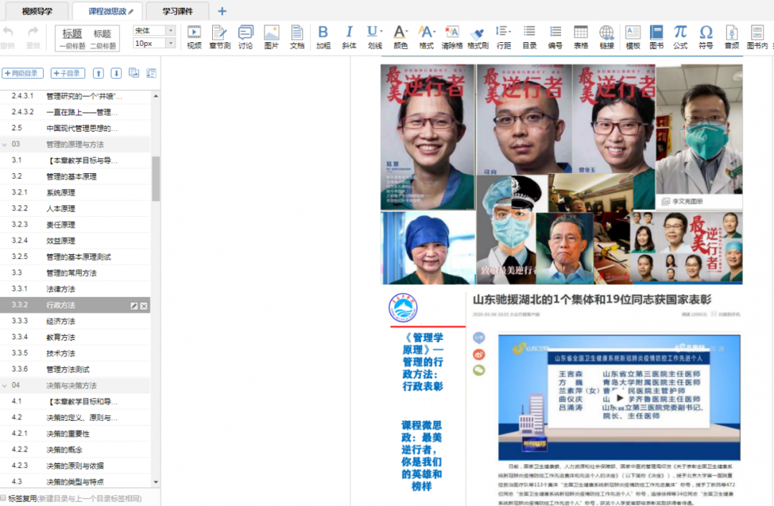Image resolution: width=774 pixels, height=506 pixels.
Task: Insert a hyperlink with the 链接 icon
Action: [x=606, y=36]
